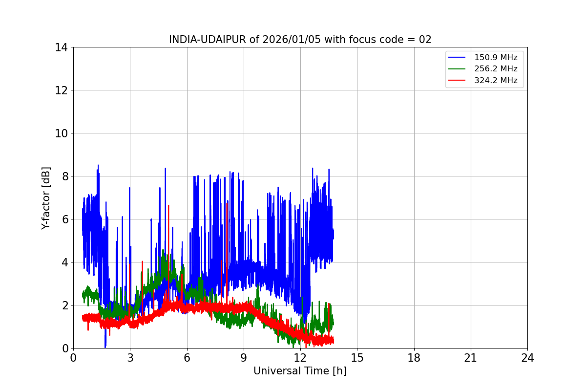Click x-axis tick label 18
This screenshot has width=586, height=391.
(414, 358)
